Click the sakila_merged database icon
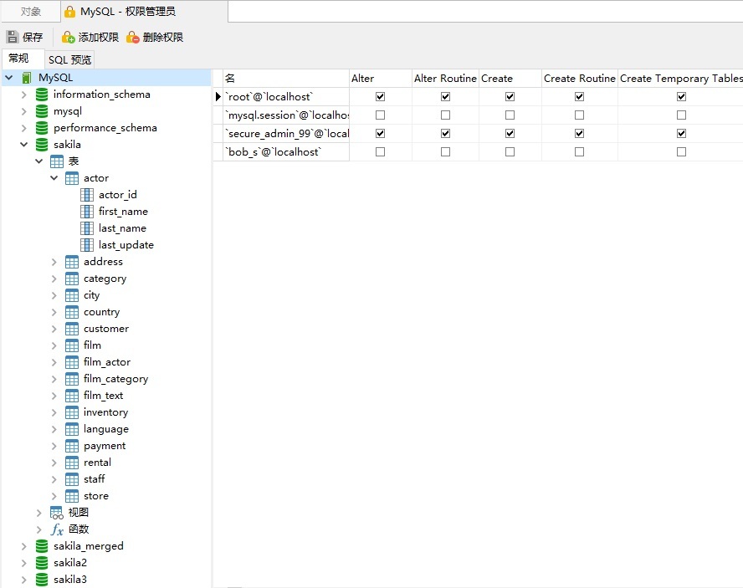743x588 pixels. point(42,546)
